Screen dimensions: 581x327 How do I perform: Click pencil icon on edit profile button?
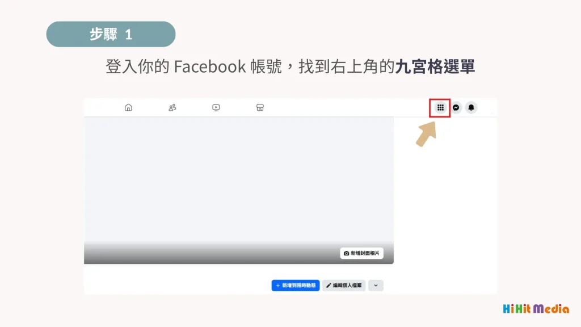tap(329, 286)
